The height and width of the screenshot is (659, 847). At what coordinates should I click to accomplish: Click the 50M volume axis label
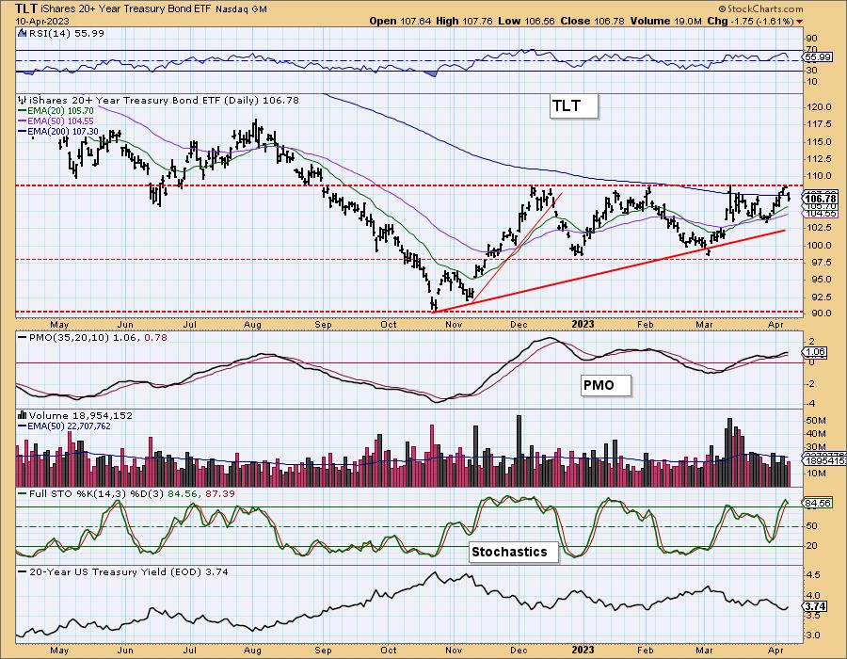click(x=816, y=420)
